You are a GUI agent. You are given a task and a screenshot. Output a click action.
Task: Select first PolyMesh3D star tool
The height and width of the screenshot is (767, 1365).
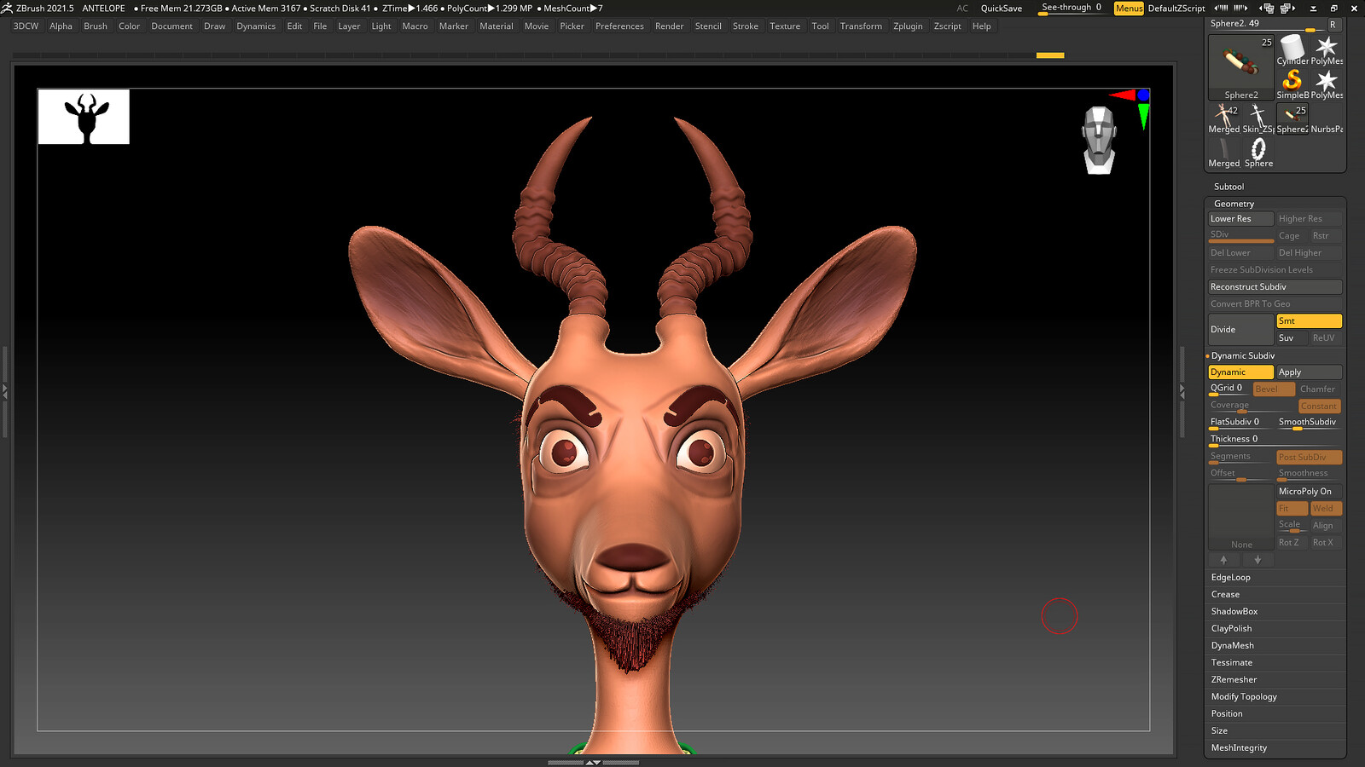(1327, 50)
